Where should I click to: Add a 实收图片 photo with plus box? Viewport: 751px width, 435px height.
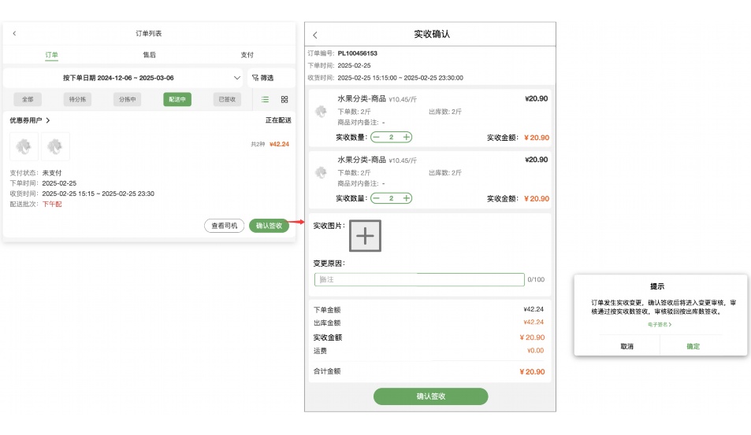point(365,236)
